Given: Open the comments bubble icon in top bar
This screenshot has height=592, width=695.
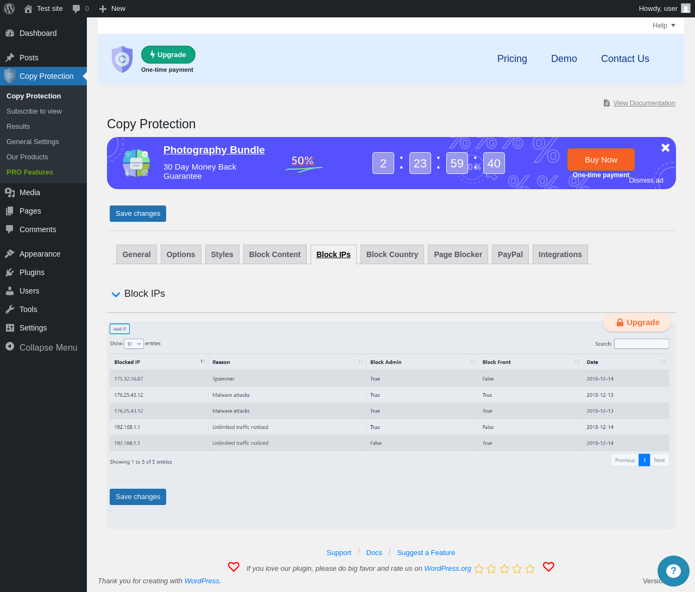Looking at the screenshot, I should (76, 9).
